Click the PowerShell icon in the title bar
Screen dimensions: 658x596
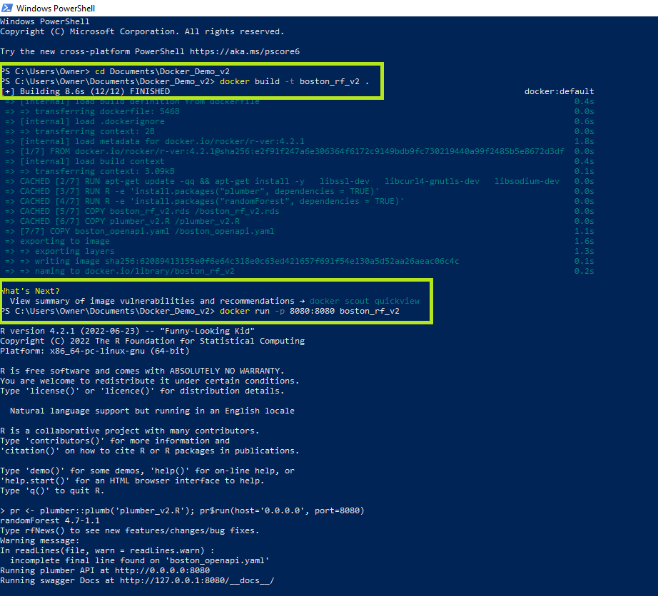point(9,8)
